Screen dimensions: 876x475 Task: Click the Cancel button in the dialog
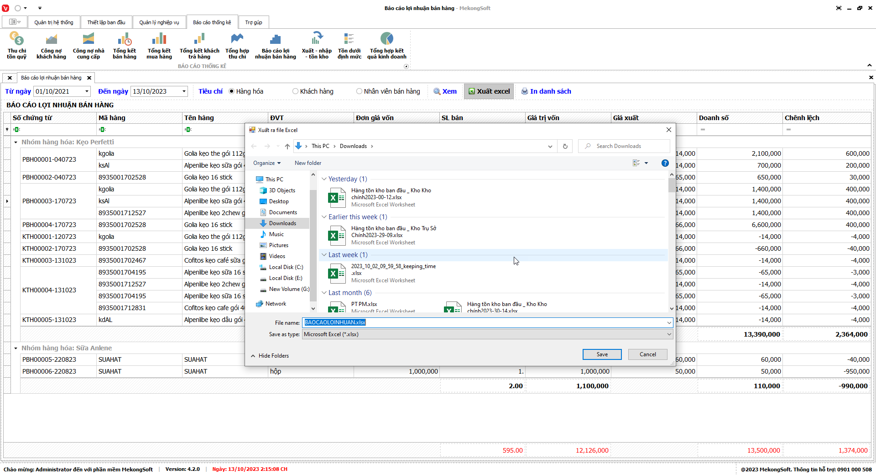tap(647, 354)
